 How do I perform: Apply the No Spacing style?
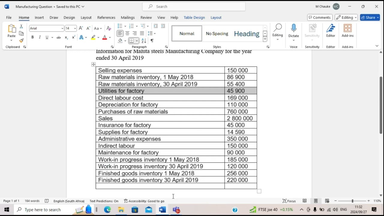pyautogui.click(x=217, y=34)
